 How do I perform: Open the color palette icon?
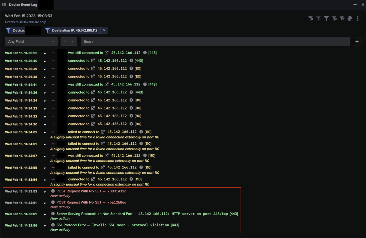coord(350,18)
